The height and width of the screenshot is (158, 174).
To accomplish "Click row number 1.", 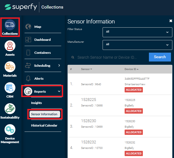I will pyautogui.click(x=71, y=84).
